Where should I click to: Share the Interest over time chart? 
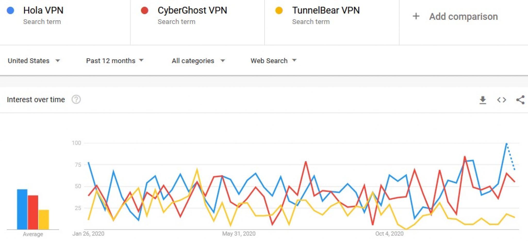(x=520, y=100)
